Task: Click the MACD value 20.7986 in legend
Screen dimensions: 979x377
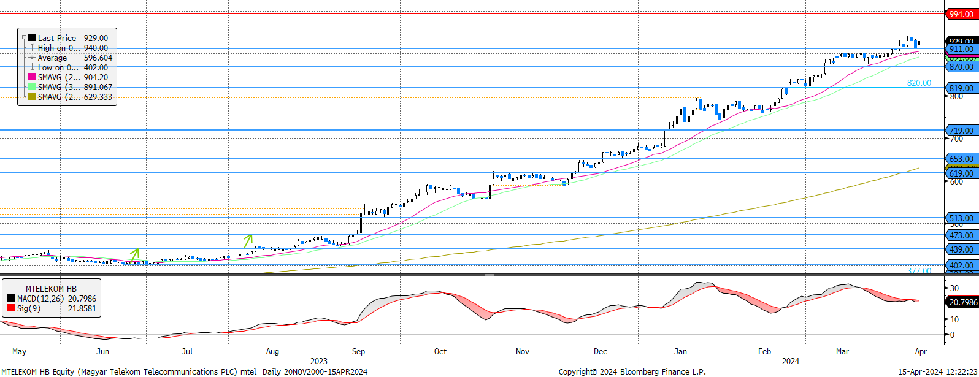Action: point(82,299)
